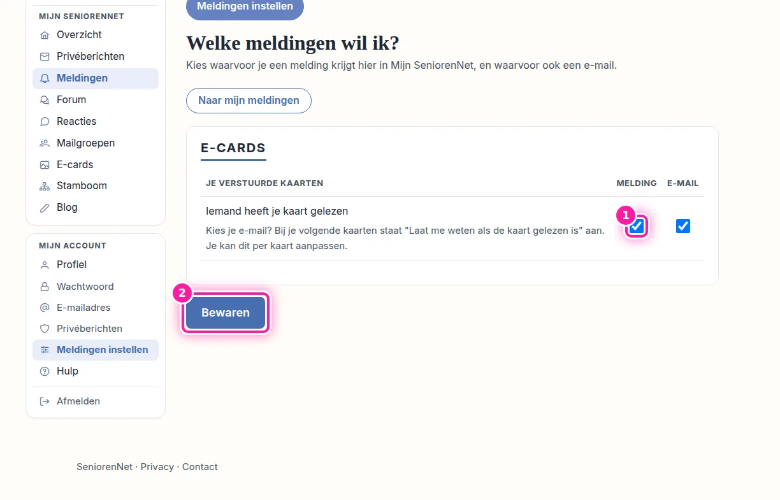Click the chat bubble icon beside Reacties
Viewport: 780px width, 500px height.
pyautogui.click(x=45, y=122)
